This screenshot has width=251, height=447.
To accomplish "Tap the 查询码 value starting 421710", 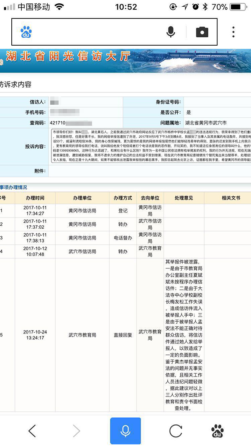I will tap(71, 123).
